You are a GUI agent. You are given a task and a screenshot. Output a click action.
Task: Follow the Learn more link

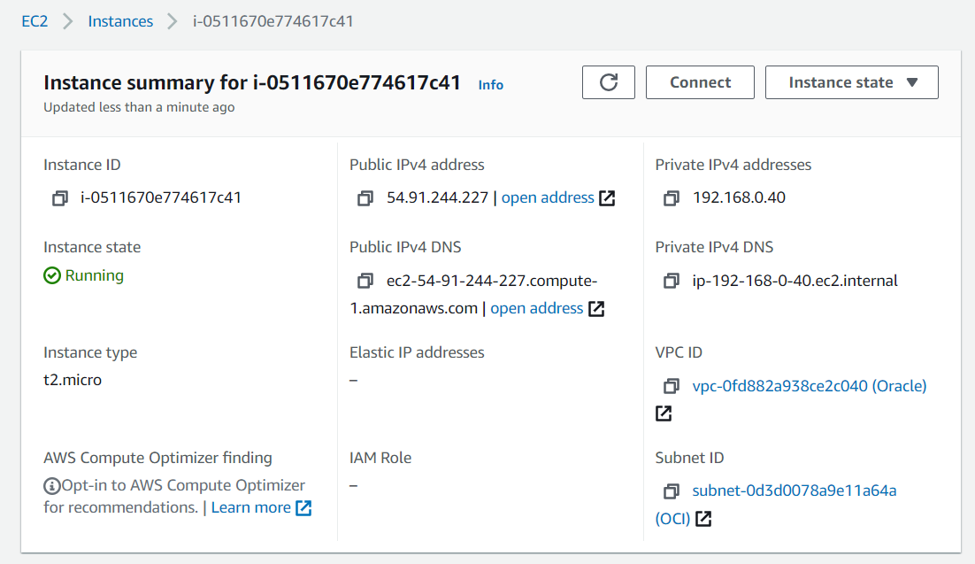click(x=251, y=507)
